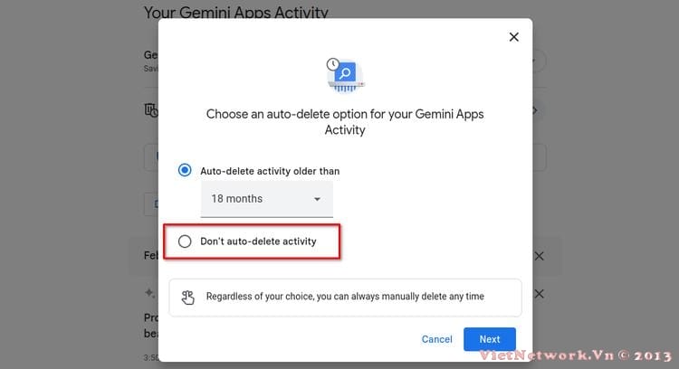The width and height of the screenshot is (679, 369).
Task: Click the auto-delete icon behind the dialog's left edge
Action: click(150, 109)
